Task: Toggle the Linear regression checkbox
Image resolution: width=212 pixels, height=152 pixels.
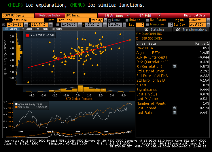Action: click(x=110, y=20)
